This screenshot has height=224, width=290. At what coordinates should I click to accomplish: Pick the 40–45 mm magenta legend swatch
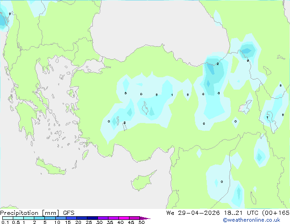coord(124,218)
